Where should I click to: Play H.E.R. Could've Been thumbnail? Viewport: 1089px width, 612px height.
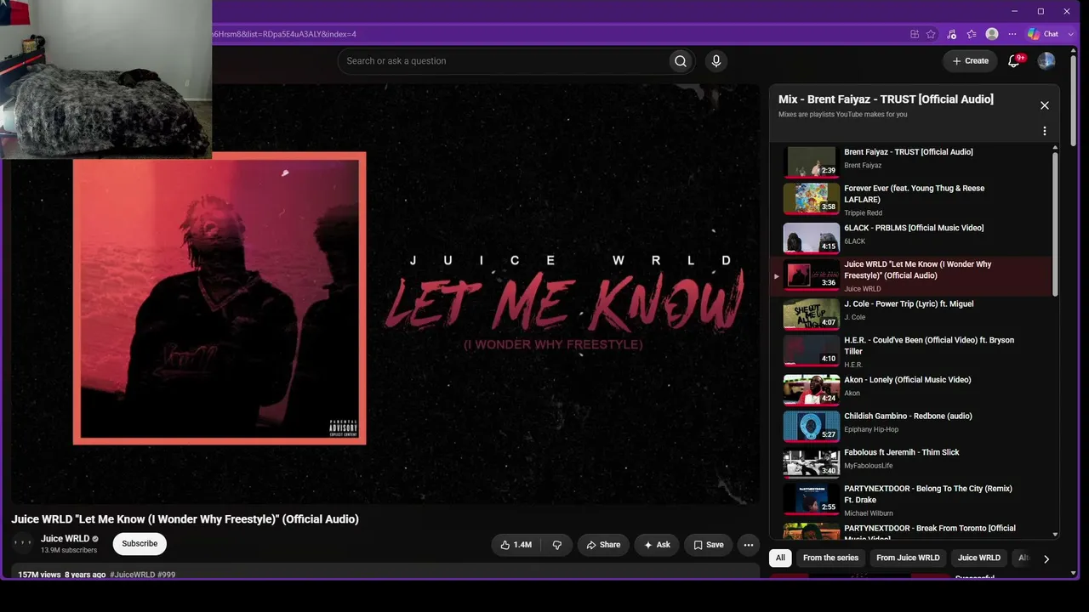812,350
